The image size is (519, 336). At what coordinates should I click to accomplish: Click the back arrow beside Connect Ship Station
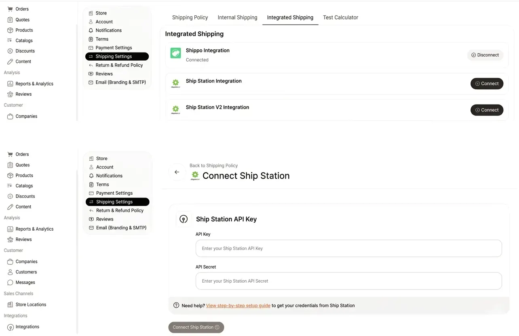point(177,172)
